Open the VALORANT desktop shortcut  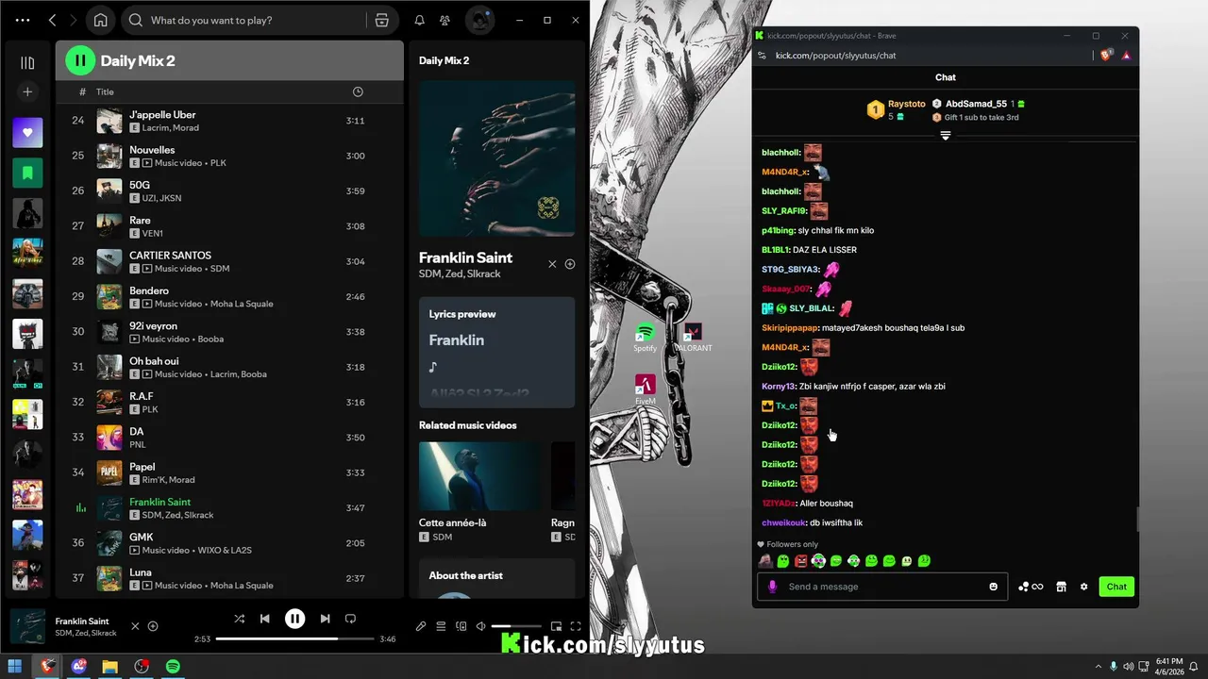coord(694,338)
